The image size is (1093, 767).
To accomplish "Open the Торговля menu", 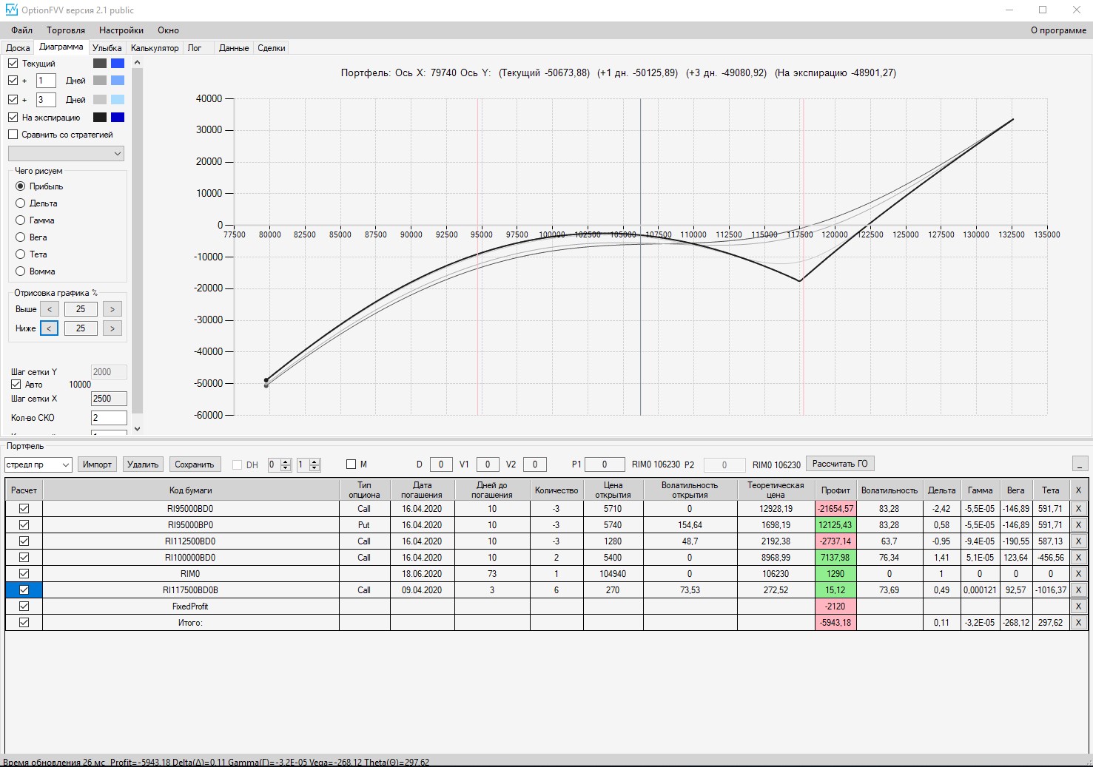I will click(66, 30).
